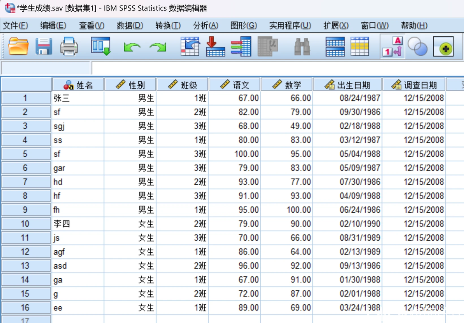The width and height of the screenshot is (464, 323).
Task: Click birth date 01/30/1988
Action: pos(347,279)
